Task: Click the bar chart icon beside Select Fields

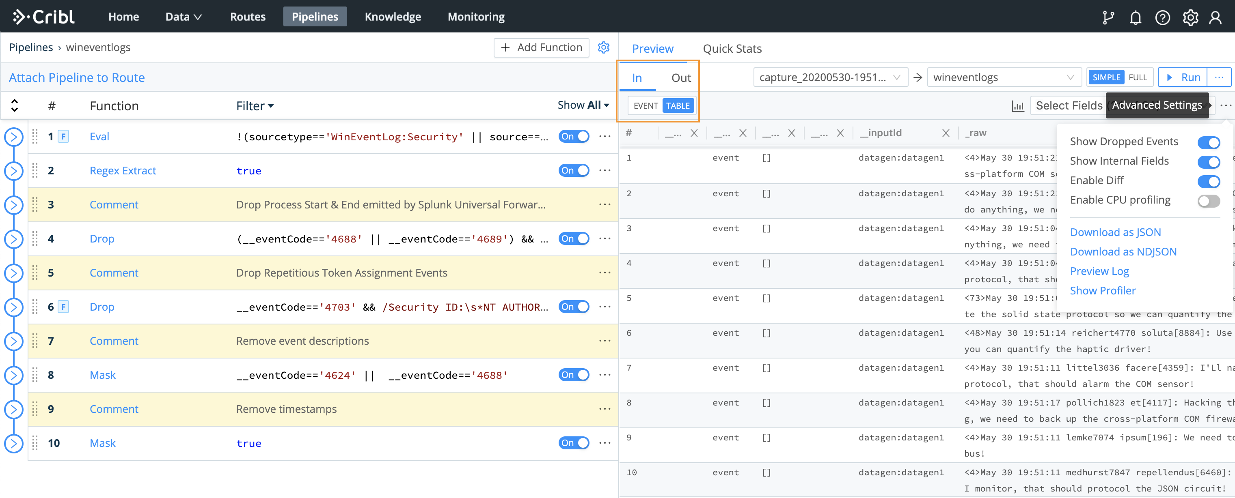Action: point(1017,106)
